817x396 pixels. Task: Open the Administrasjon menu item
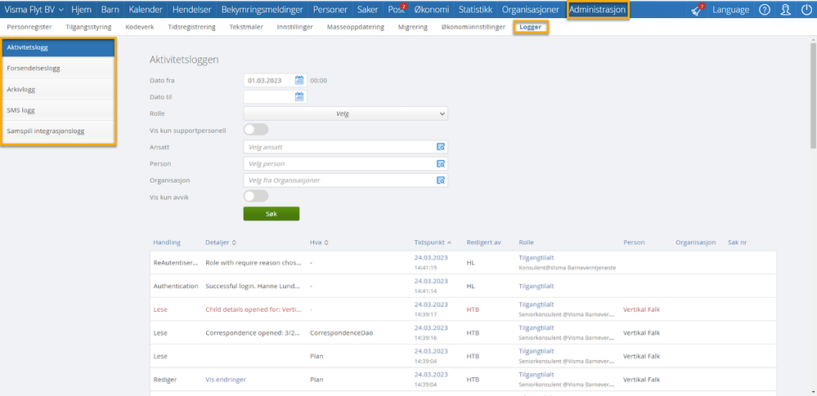coord(598,10)
